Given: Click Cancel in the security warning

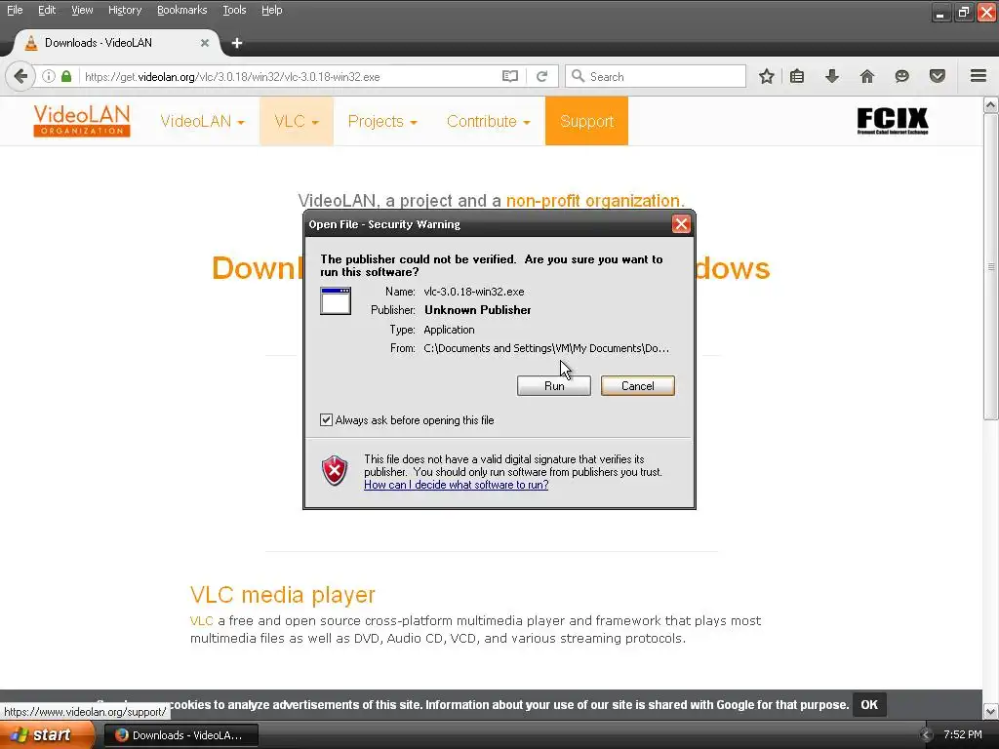Looking at the screenshot, I should 638,386.
